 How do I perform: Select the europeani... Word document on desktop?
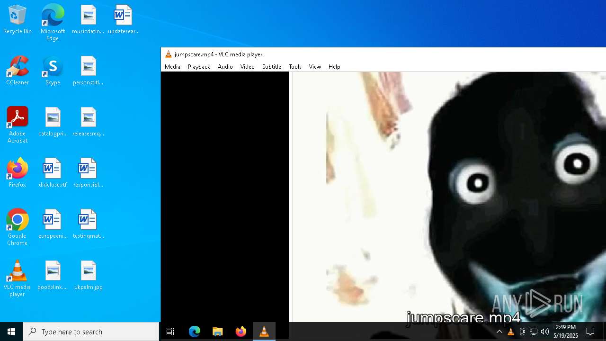53,224
